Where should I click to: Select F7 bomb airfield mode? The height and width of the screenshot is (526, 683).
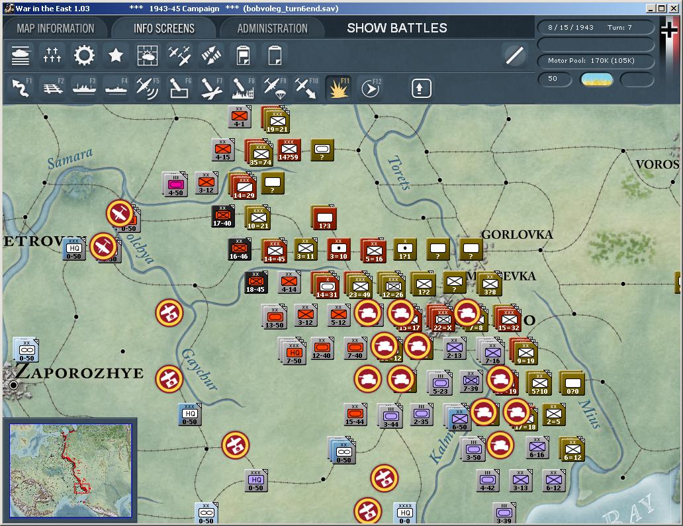pyautogui.click(x=211, y=88)
